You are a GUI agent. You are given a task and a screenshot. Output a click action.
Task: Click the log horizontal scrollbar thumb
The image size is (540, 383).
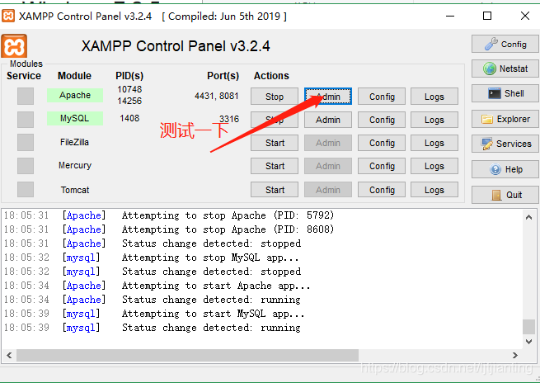[x=187, y=355]
